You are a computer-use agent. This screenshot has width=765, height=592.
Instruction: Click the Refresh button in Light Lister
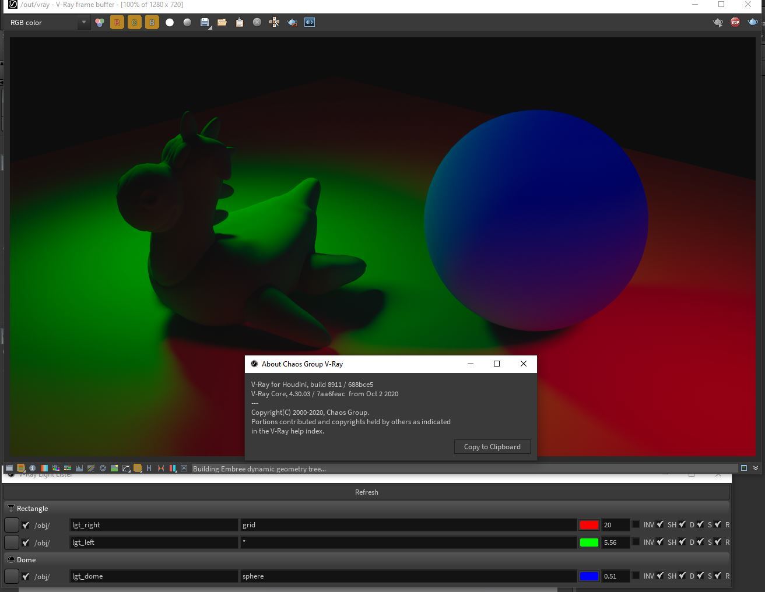point(366,492)
